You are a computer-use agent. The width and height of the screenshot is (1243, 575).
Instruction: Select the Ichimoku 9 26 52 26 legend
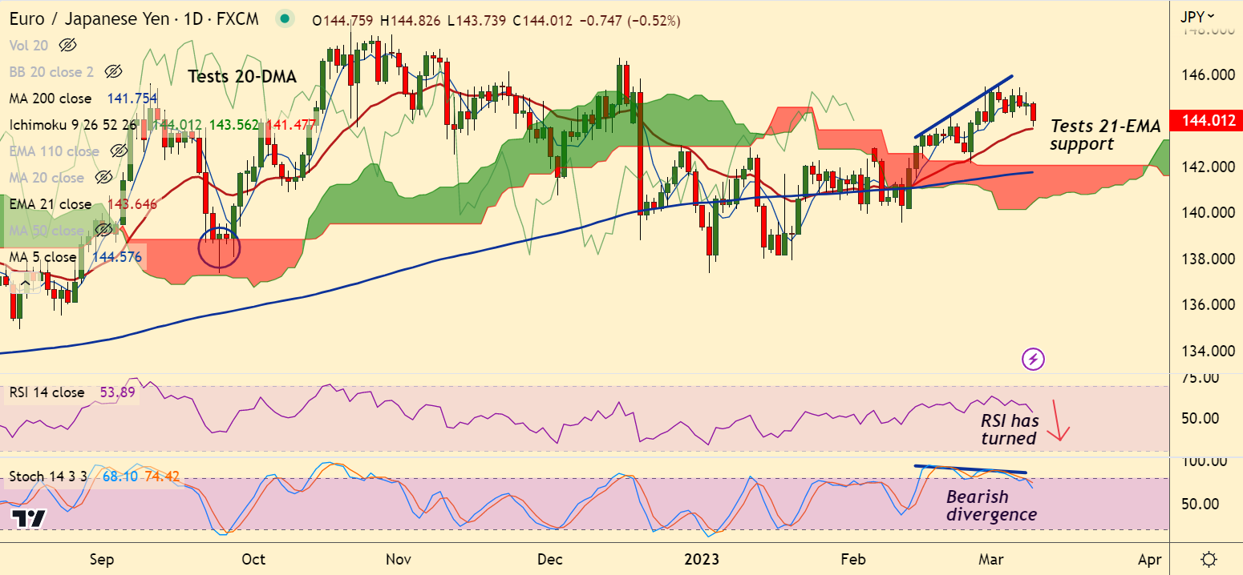pos(73,125)
